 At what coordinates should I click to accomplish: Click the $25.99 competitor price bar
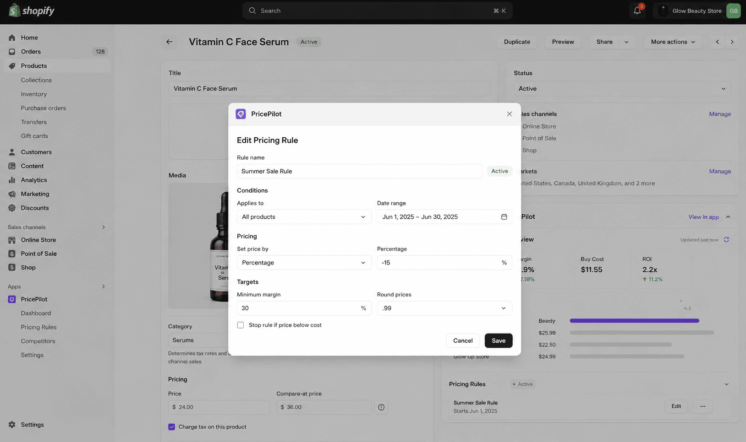pos(642,333)
